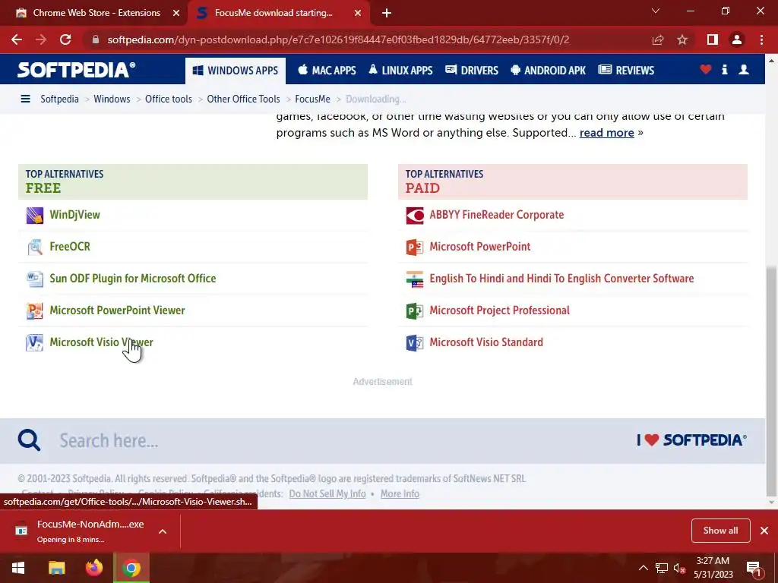Image resolution: width=778 pixels, height=583 pixels.
Task: Click the address bar URL
Action: [338, 39]
